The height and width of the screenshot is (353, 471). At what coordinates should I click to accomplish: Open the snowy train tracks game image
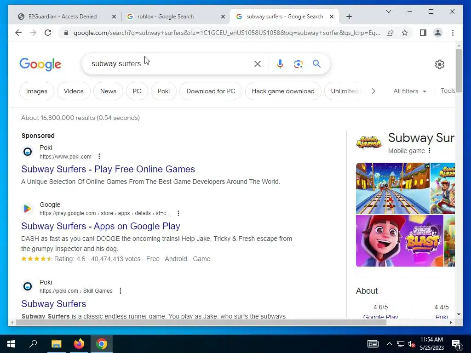tap(393, 188)
